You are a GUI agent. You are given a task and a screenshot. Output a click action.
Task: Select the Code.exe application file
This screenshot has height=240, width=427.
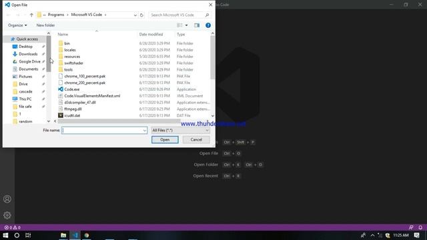(72, 89)
